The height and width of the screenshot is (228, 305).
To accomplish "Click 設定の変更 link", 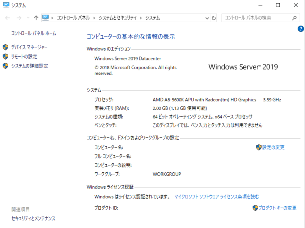I will 273,147.
